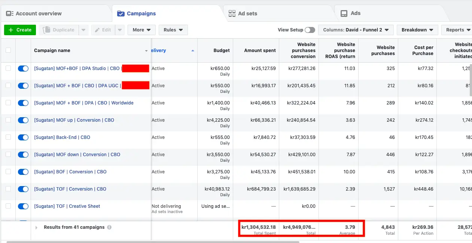Image resolution: width=472 pixels, height=243 pixels.
Task: Toggle off DPA CBO Worldwide campaign
Action: [23, 103]
